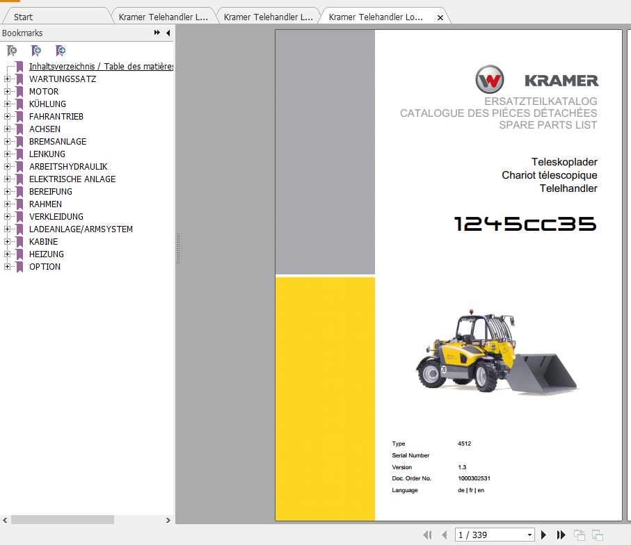
Task: Click the ARBEITSHYDRAULIK bookmark icon
Action: [x=19, y=166]
